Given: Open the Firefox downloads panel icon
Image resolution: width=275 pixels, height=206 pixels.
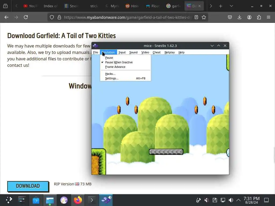Looking at the screenshot, I should (x=239, y=17).
